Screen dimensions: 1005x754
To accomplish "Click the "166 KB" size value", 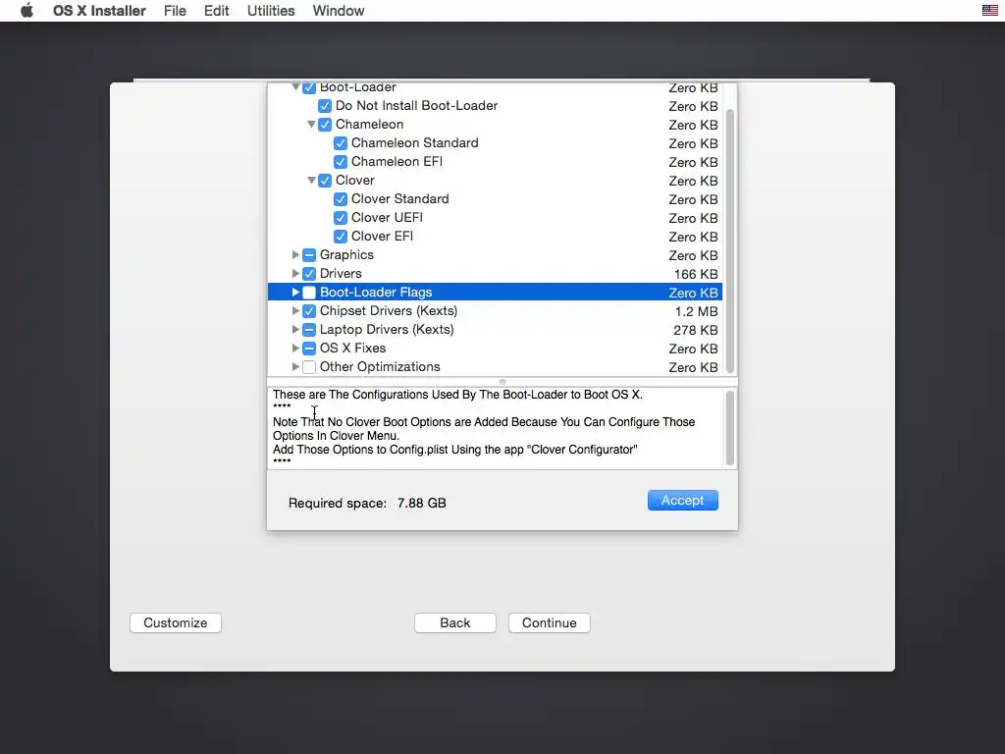I will tap(696, 275).
